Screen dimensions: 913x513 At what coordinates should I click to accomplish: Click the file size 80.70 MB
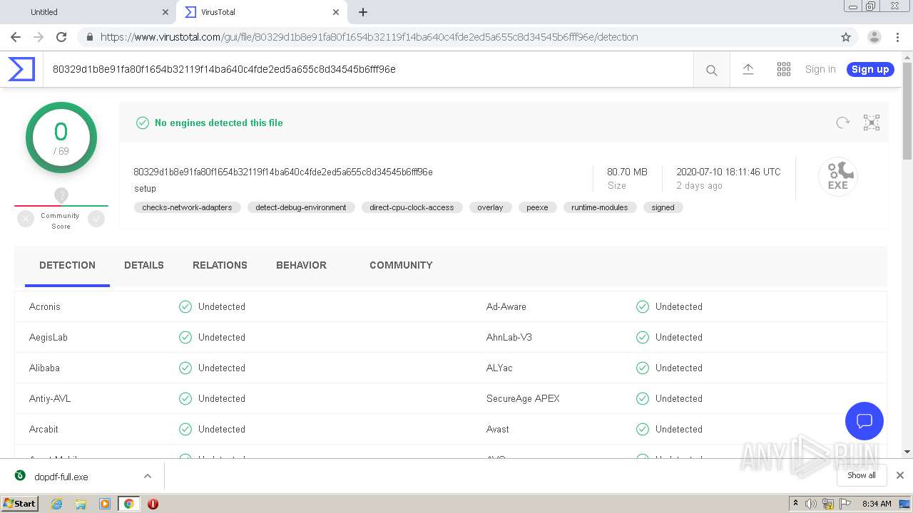pyautogui.click(x=627, y=172)
